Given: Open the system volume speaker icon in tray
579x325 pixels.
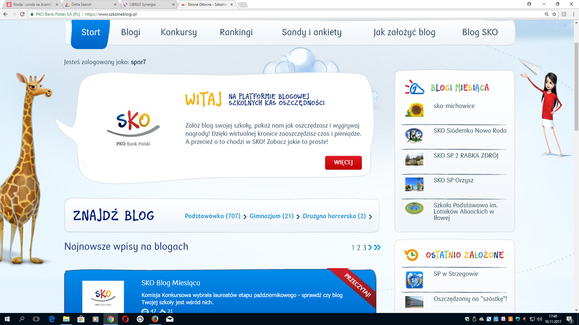Looking at the screenshot, I should pyautogui.click(x=539, y=319).
